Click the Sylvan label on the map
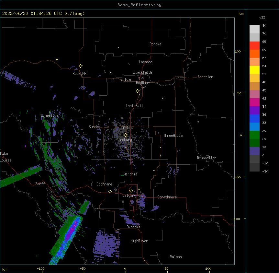Screen dimensions: 279x273 point(126,79)
